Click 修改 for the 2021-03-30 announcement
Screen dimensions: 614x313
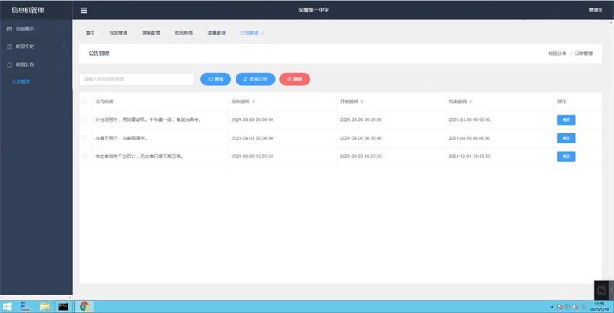(x=566, y=156)
